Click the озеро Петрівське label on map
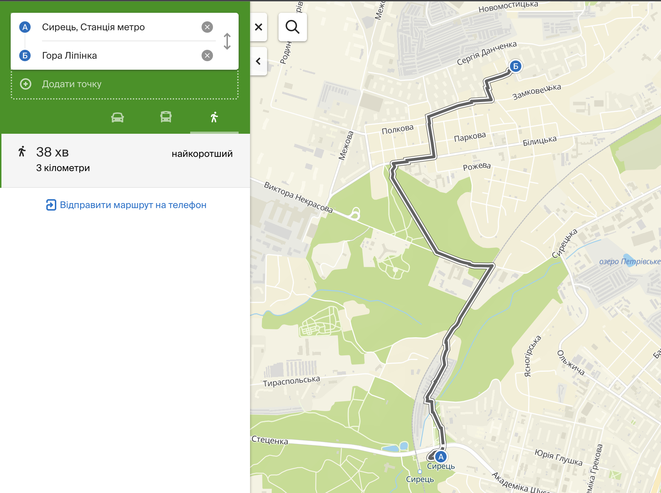Viewport: 661px width, 493px height. [x=629, y=261]
